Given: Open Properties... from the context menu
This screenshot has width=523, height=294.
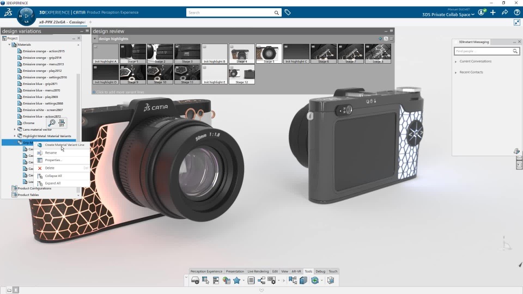Looking at the screenshot, I should coord(62,160).
